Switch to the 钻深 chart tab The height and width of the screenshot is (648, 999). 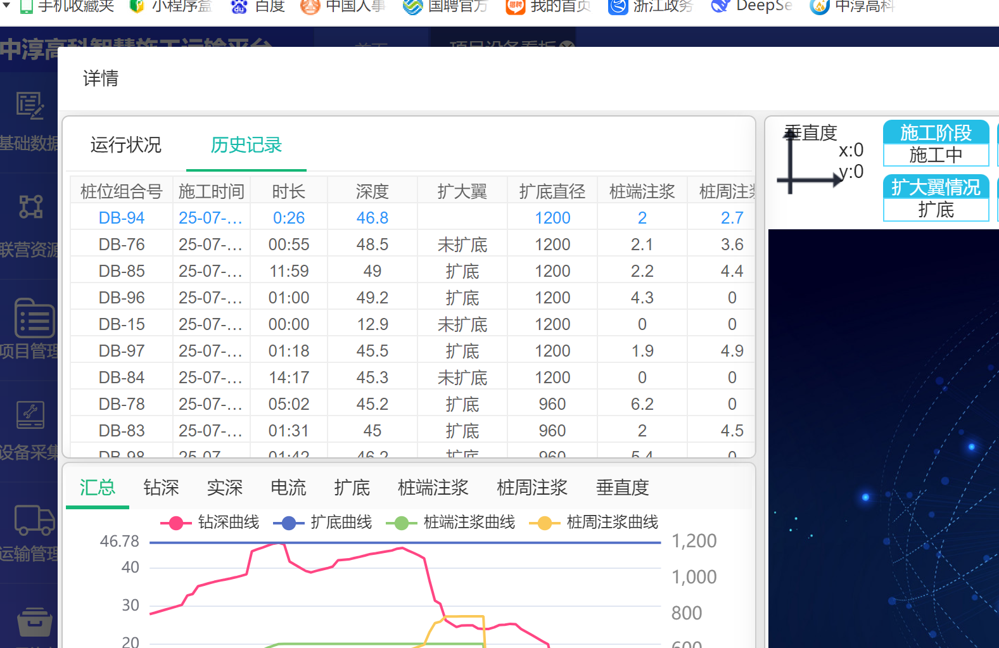(161, 488)
